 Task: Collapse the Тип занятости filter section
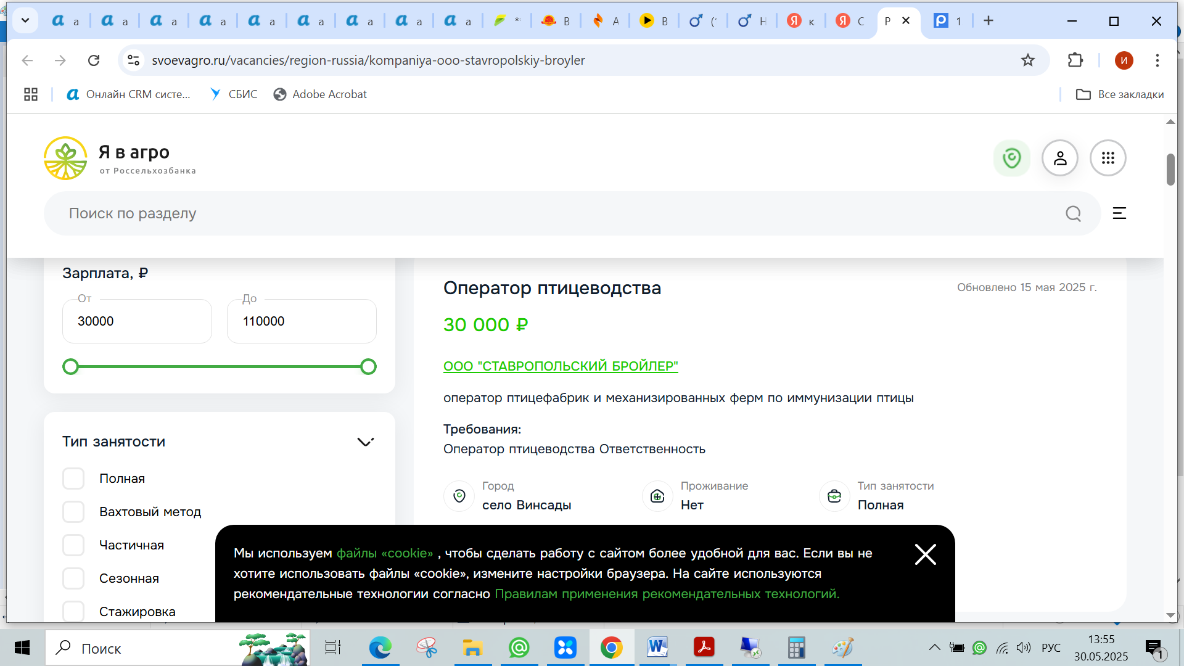[x=366, y=442]
